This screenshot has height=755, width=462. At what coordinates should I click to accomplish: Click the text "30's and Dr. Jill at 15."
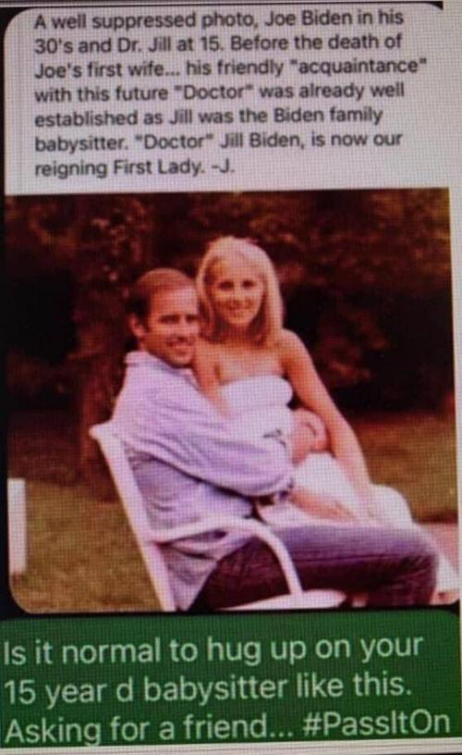128,44
